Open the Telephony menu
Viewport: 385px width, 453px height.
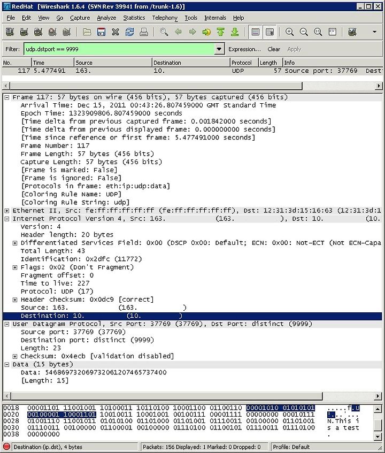[x=165, y=18]
